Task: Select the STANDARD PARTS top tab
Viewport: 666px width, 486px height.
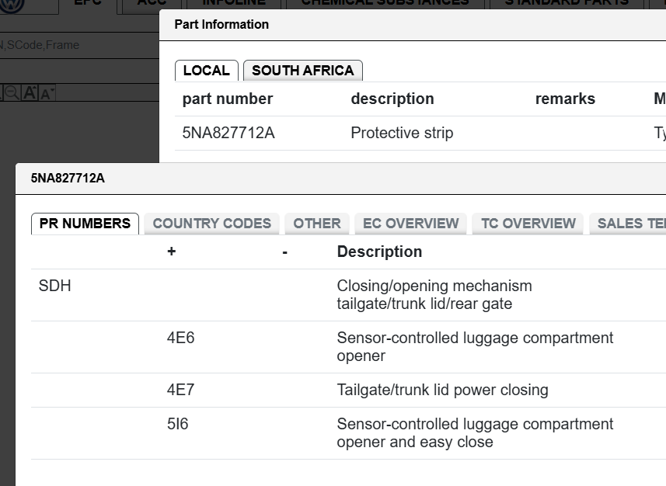Action: point(567,3)
